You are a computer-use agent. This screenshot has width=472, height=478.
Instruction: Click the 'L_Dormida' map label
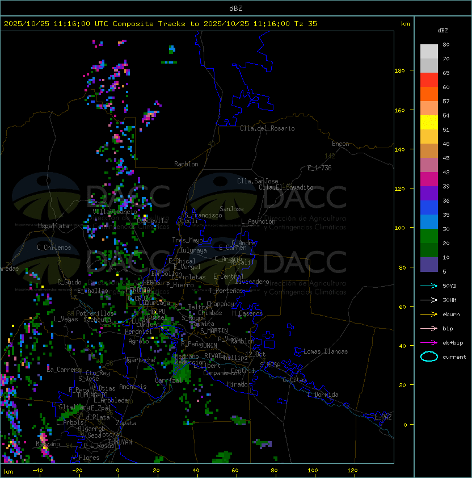click(x=323, y=395)
